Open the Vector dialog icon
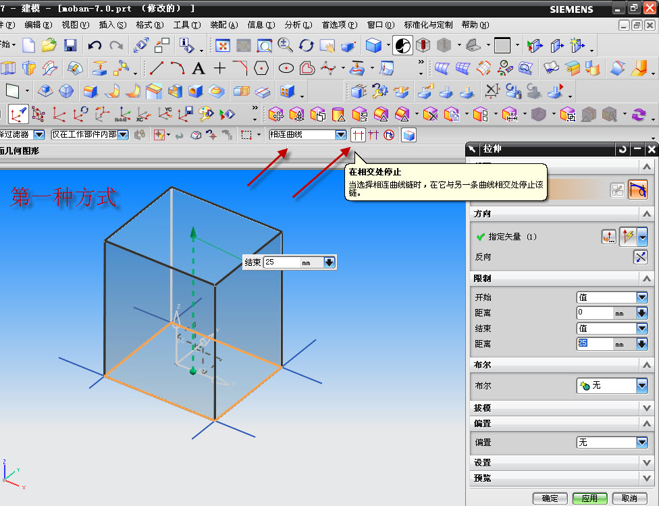The height and width of the screenshot is (506, 659). pyautogui.click(x=608, y=237)
